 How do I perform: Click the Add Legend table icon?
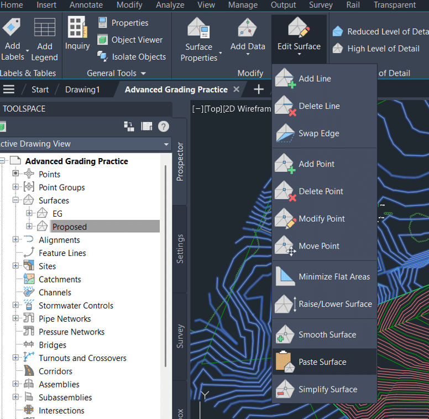point(45,27)
